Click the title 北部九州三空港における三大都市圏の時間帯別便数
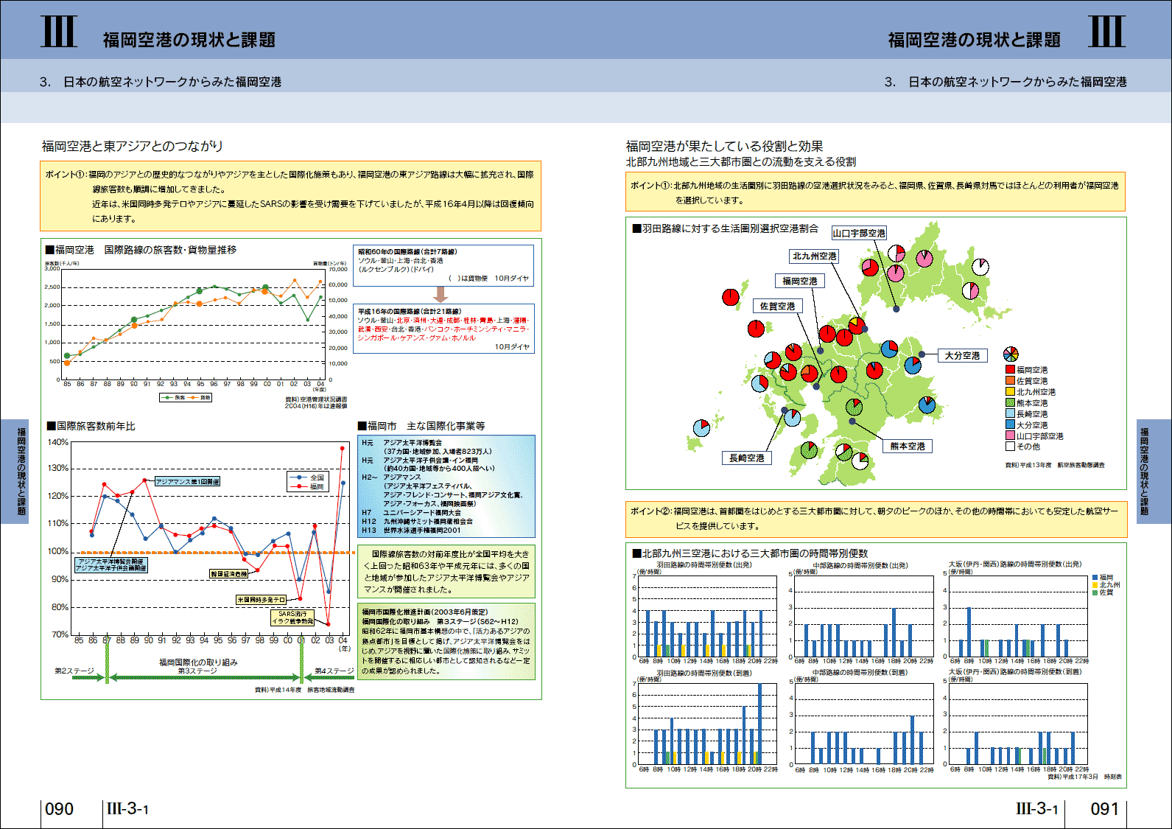Screen dimensions: 1172x829 point(755,553)
